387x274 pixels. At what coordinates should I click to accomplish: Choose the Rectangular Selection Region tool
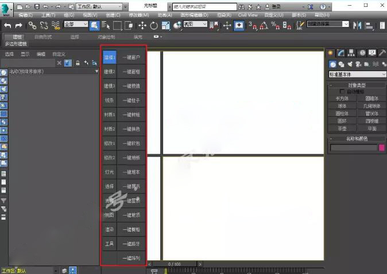point(117,25)
